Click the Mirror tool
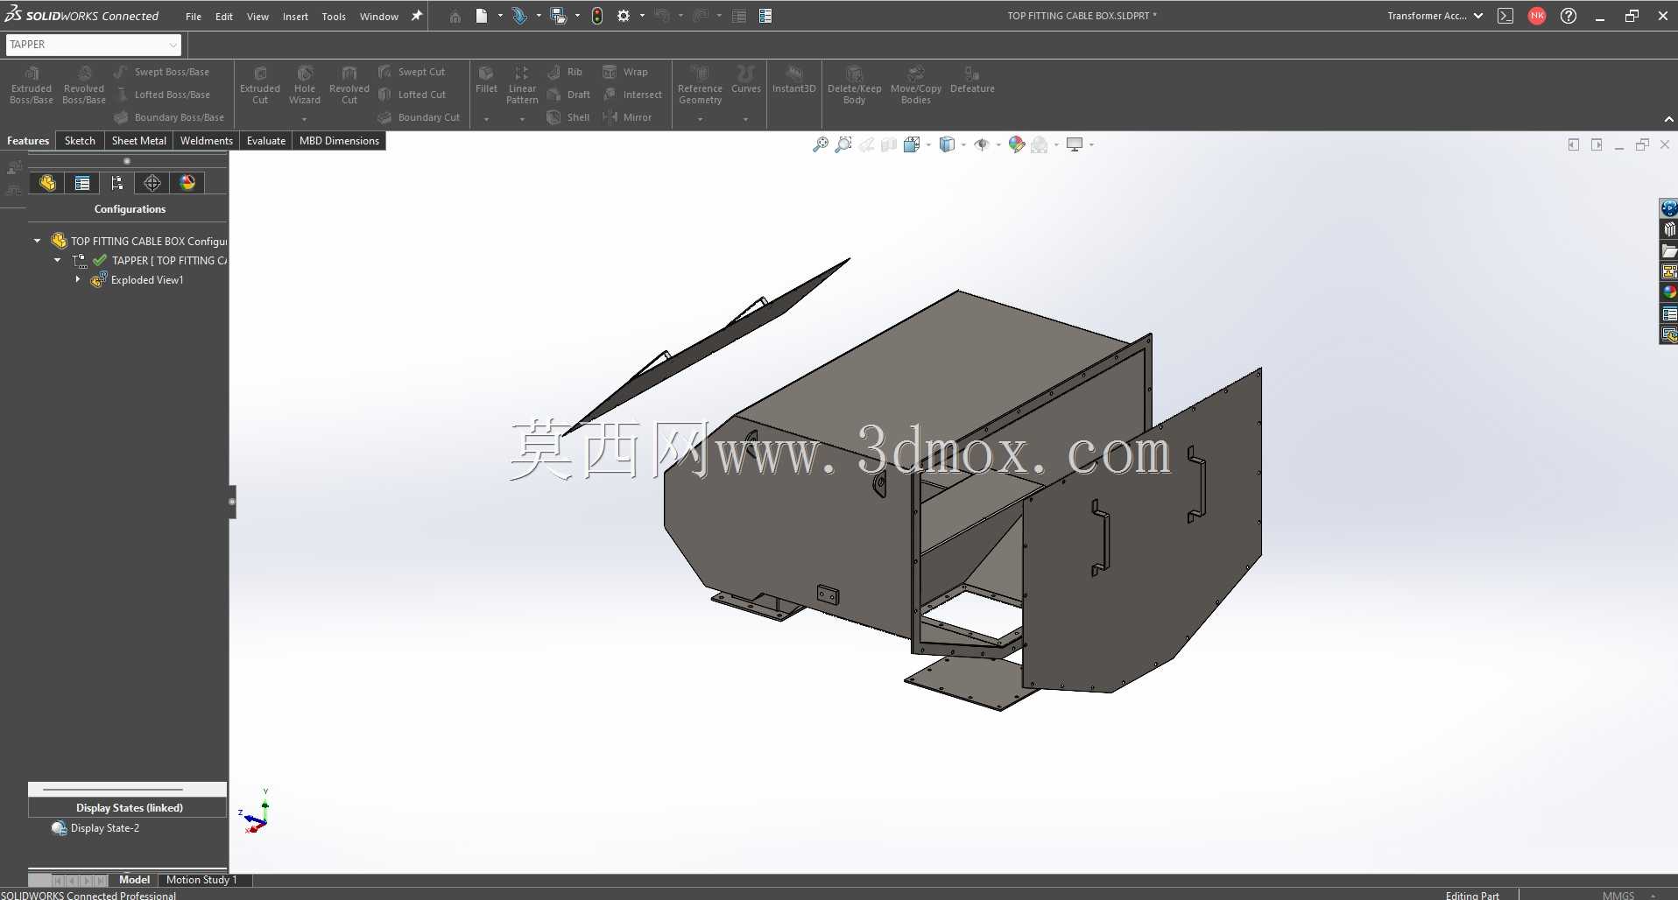 [627, 117]
